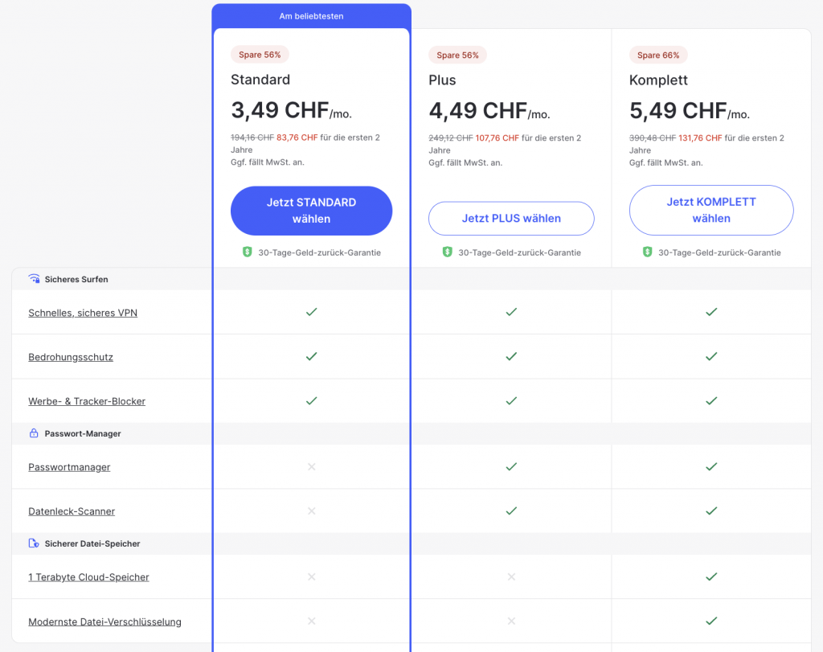823x652 pixels.
Task: Click green guarantee shield under Komplett plan
Action: click(647, 252)
